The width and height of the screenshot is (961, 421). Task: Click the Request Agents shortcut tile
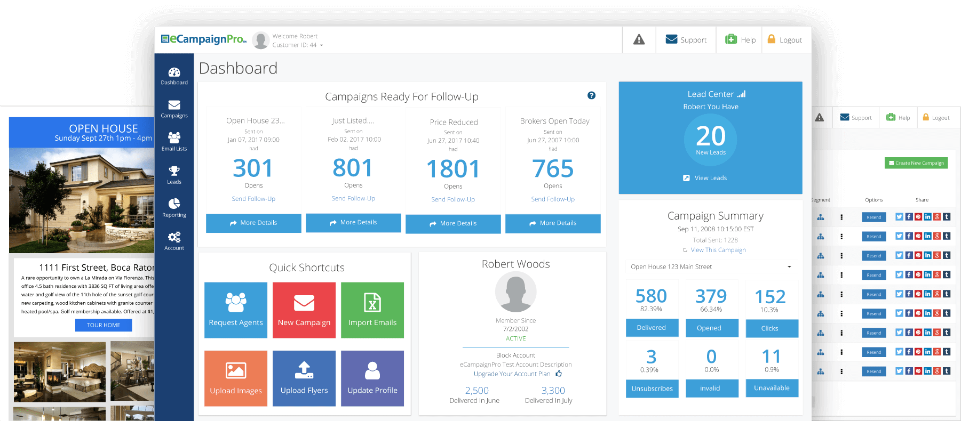236,310
